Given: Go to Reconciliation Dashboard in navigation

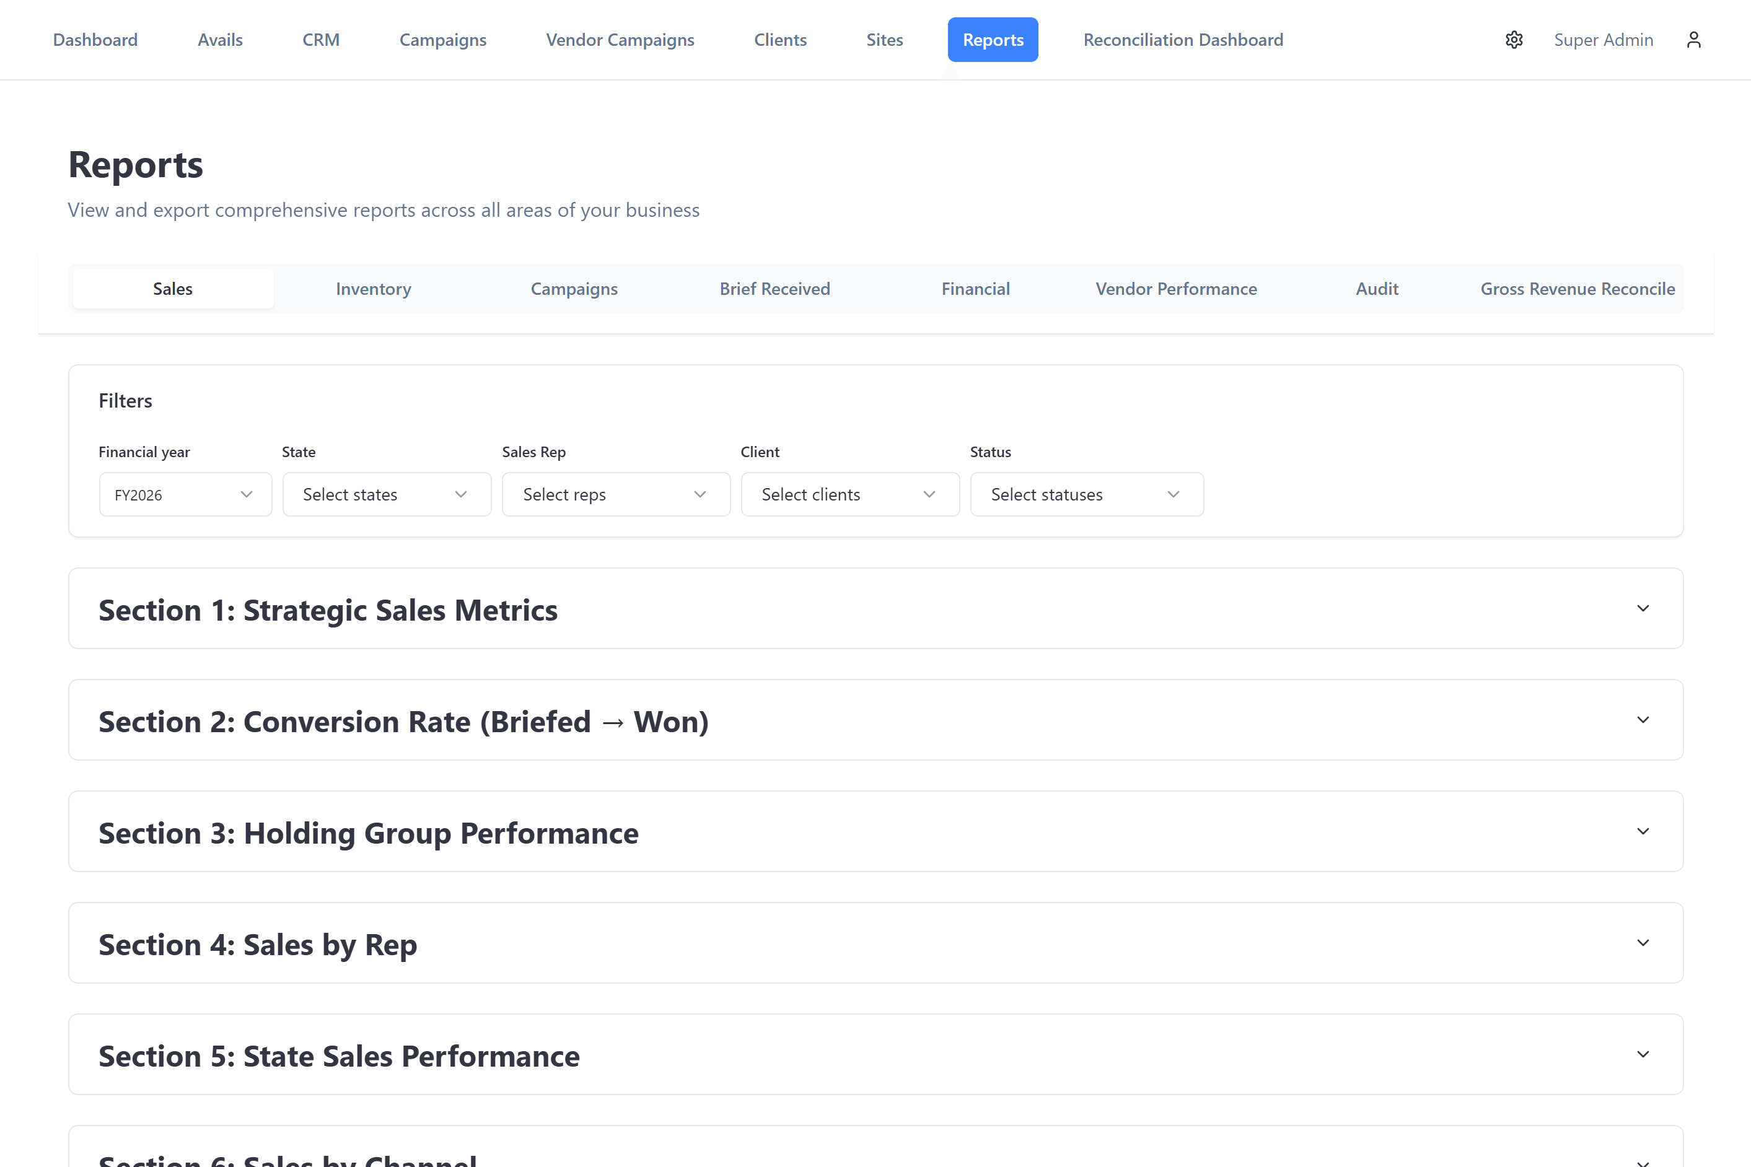Looking at the screenshot, I should coord(1182,40).
